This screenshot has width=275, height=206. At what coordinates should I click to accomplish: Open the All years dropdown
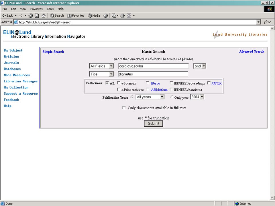150,97
